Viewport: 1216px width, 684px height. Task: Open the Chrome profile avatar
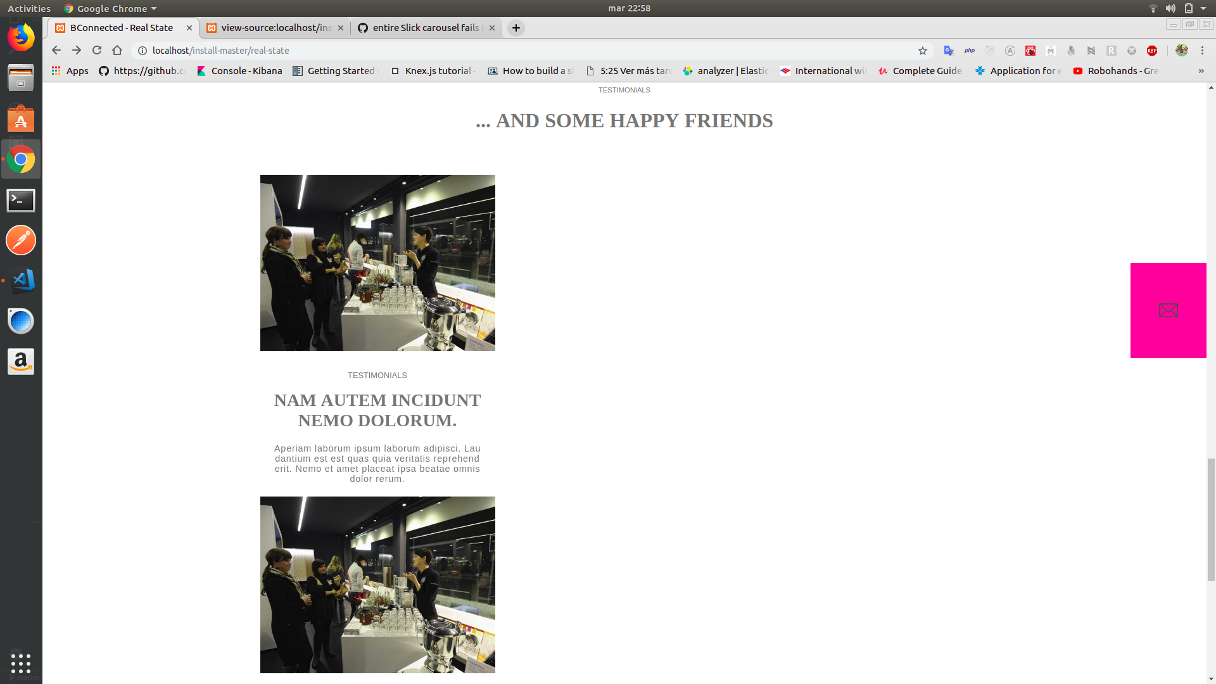tap(1182, 51)
